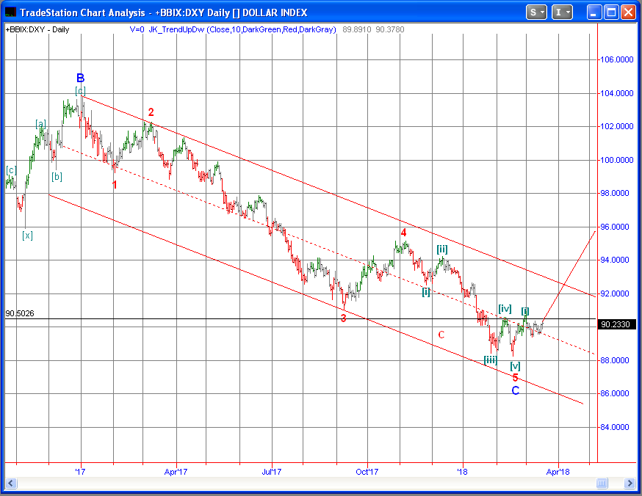Click the 90.2330 current price marker

click(x=616, y=324)
